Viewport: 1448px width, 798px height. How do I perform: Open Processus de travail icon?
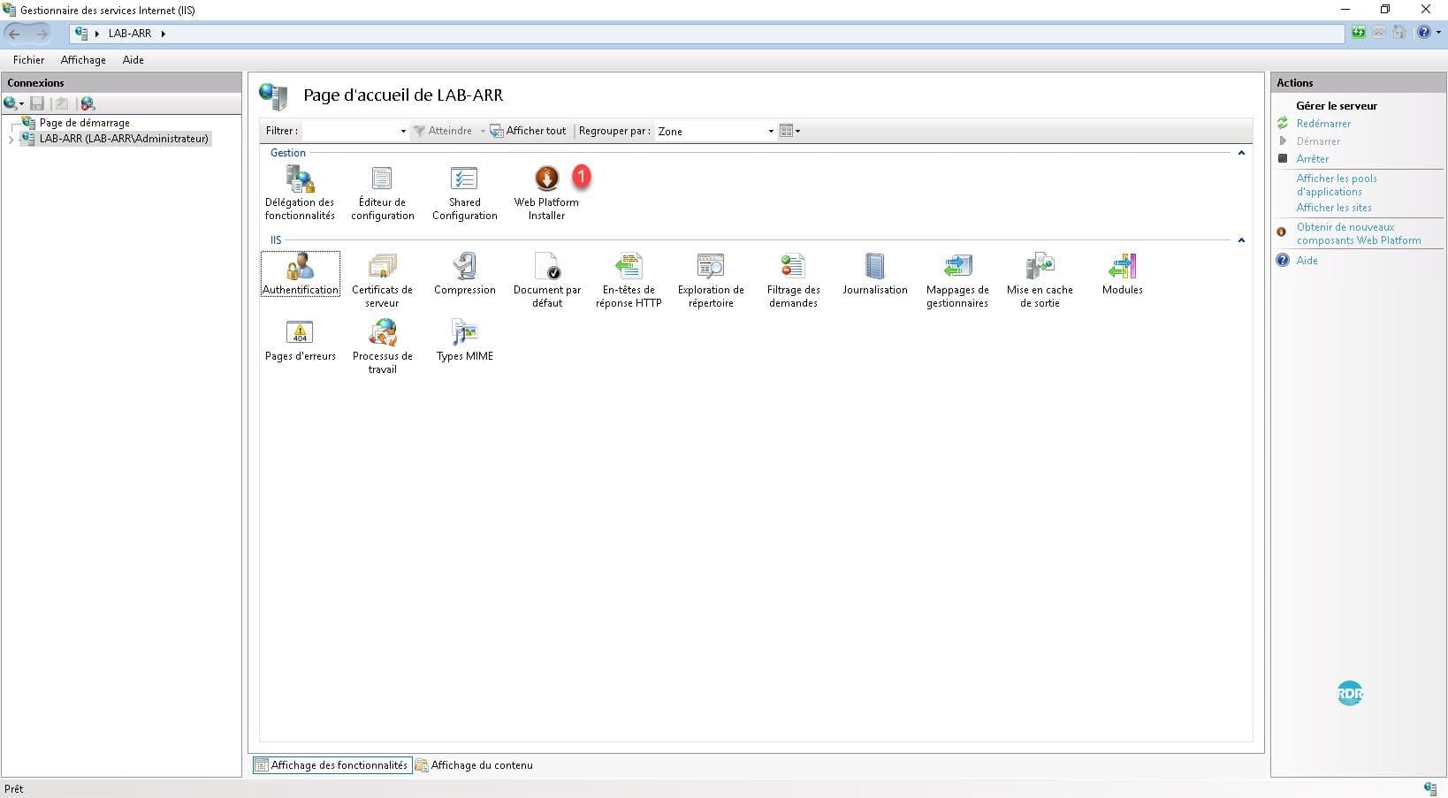pos(382,346)
